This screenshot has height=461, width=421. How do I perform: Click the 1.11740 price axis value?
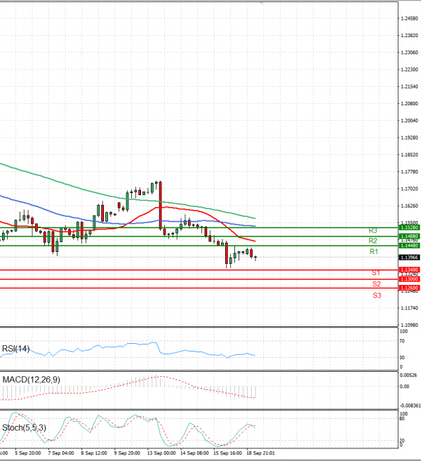[410, 308]
